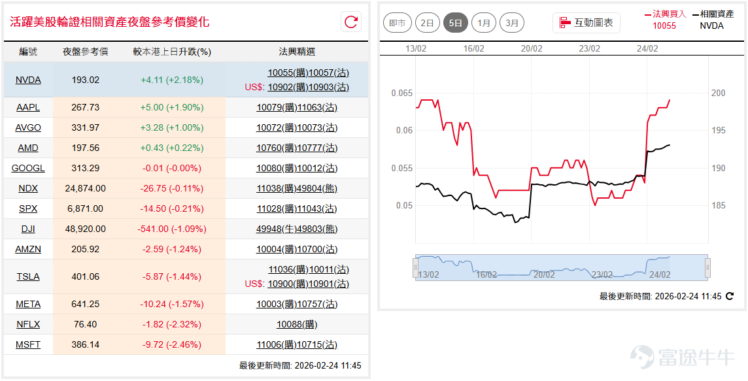Open SPX put warrant 11043
Image resolution: width=748 pixels, height=381 pixels.
[317, 209]
